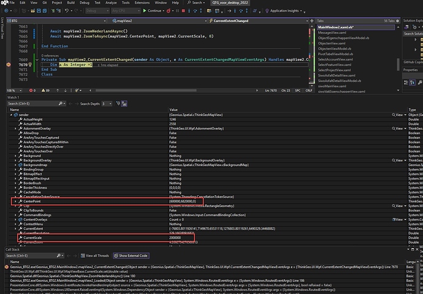Click the Watch 1 search input field
Image resolution: width=423 pixels, height=294 pixels.
click(x=32, y=104)
